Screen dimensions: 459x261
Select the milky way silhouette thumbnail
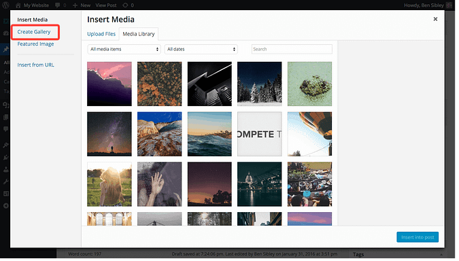[110, 135]
